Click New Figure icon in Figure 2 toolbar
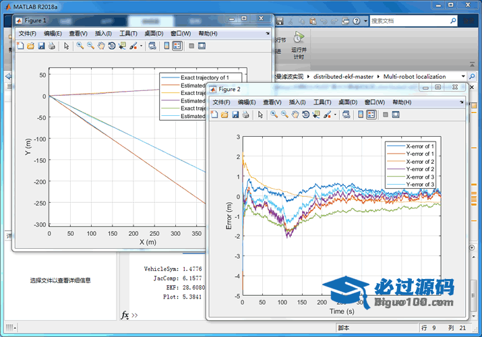The height and width of the screenshot is (337, 482). (x=214, y=115)
